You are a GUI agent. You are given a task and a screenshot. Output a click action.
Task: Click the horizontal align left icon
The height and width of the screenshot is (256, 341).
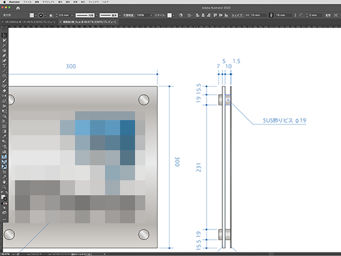coord(197,15)
